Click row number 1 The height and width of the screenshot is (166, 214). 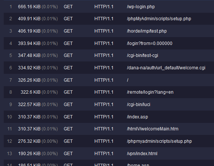(10, 7)
